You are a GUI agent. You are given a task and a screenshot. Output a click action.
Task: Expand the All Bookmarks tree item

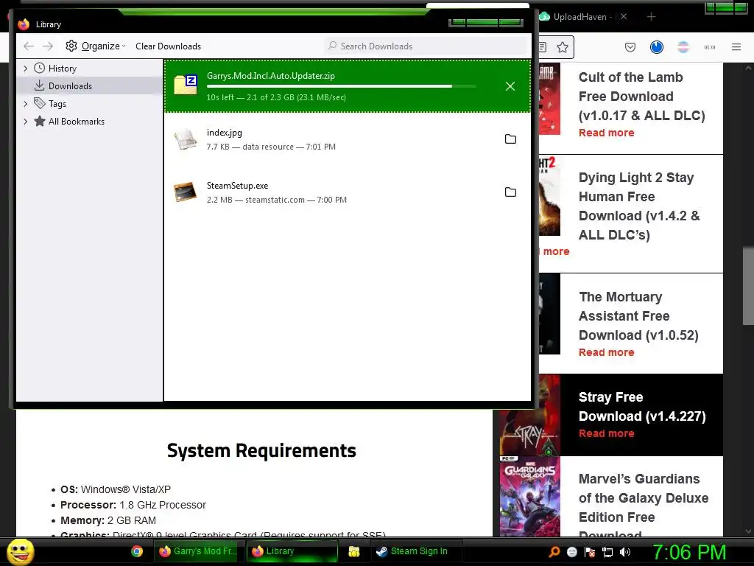pyautogui.click(x=26, y=122)
